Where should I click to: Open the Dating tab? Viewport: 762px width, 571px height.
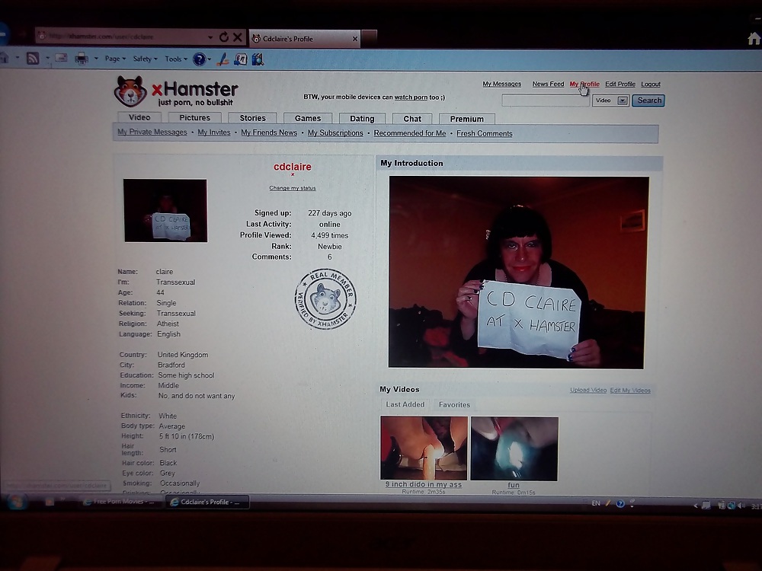tap(362, 119)
